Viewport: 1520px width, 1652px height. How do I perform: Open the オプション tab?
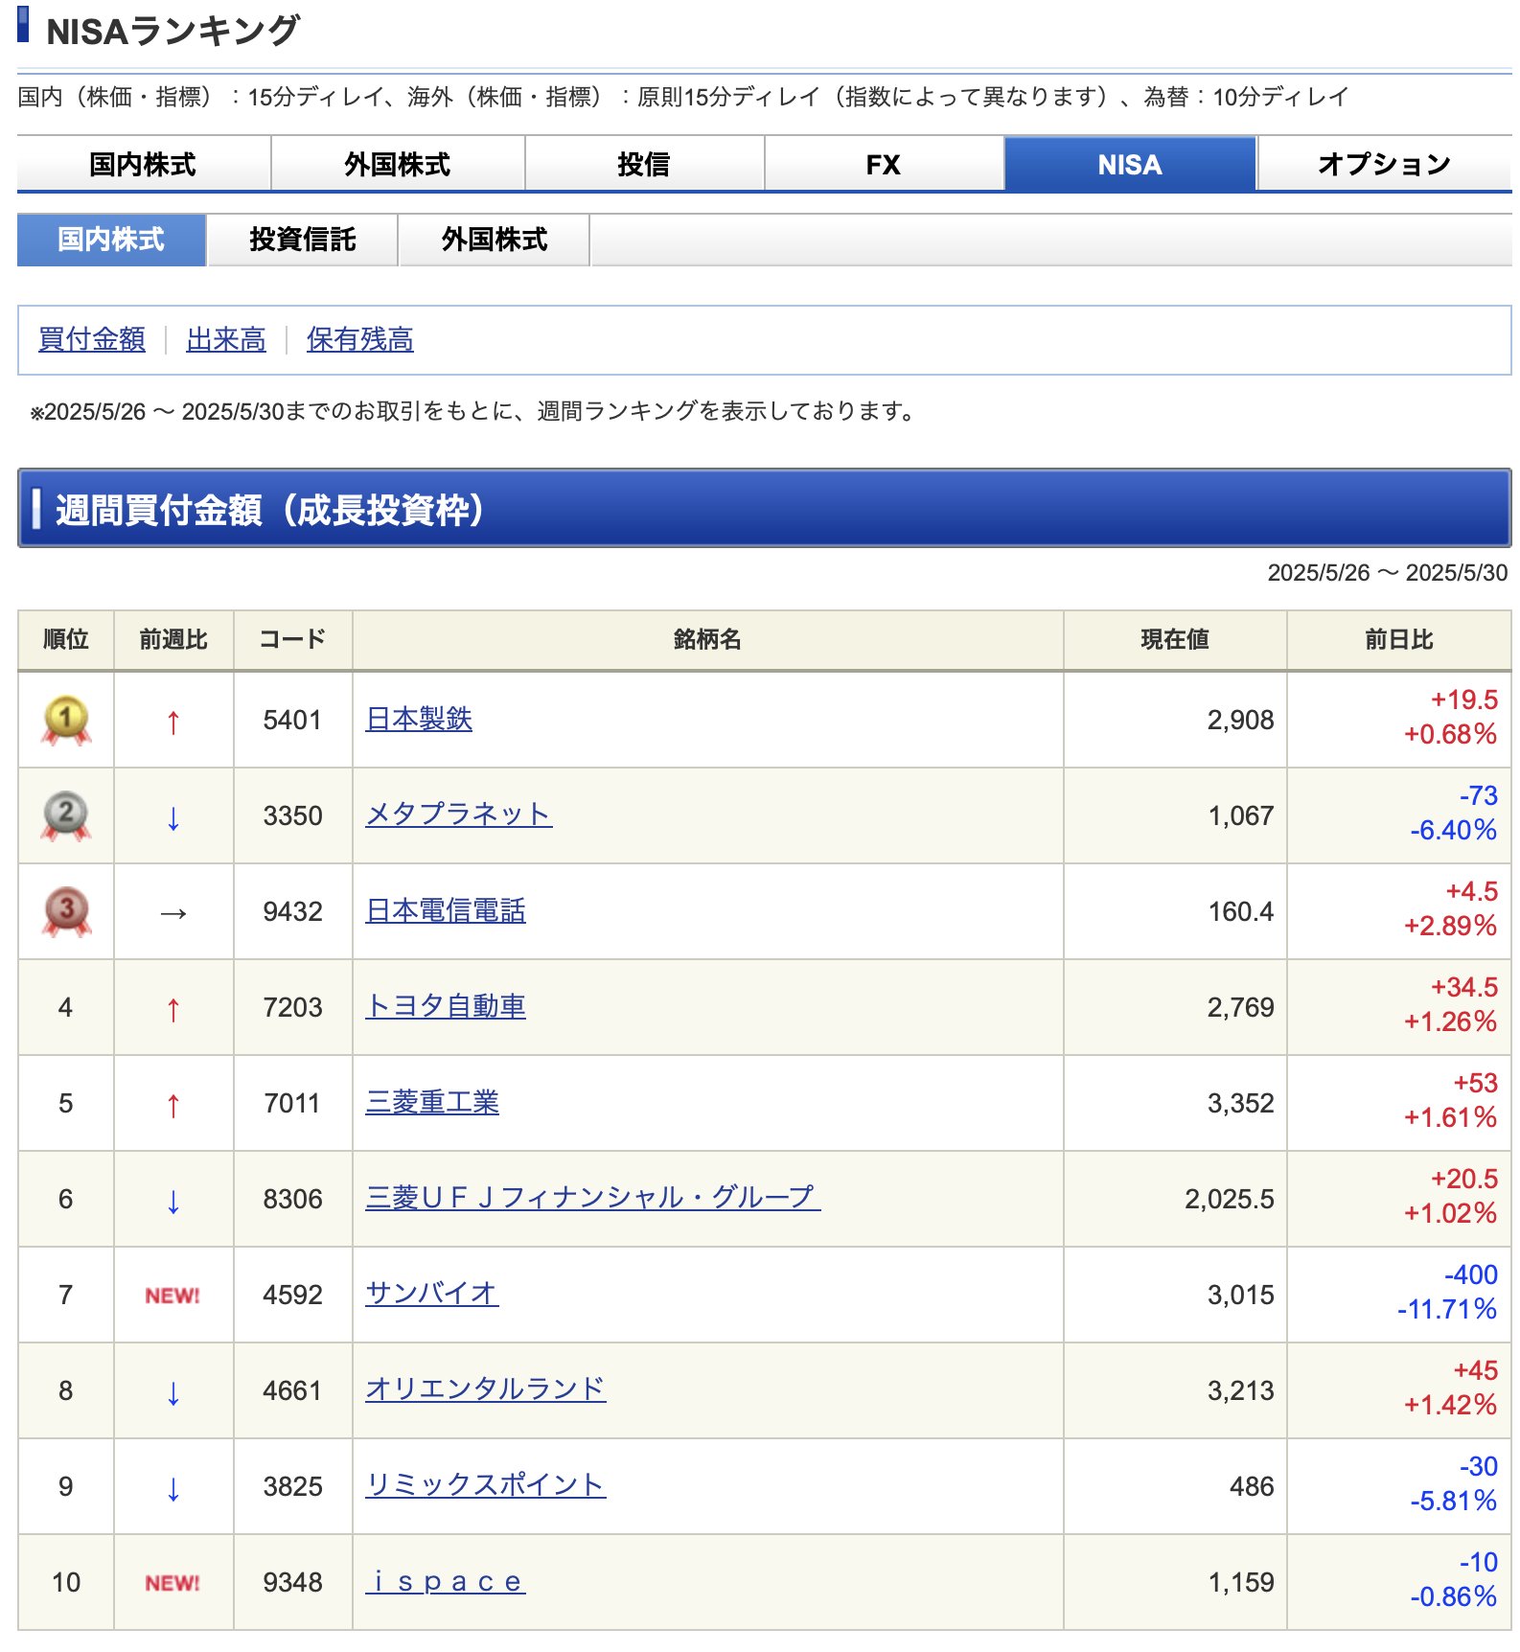pyautogui.click(x=1384, y=164)
